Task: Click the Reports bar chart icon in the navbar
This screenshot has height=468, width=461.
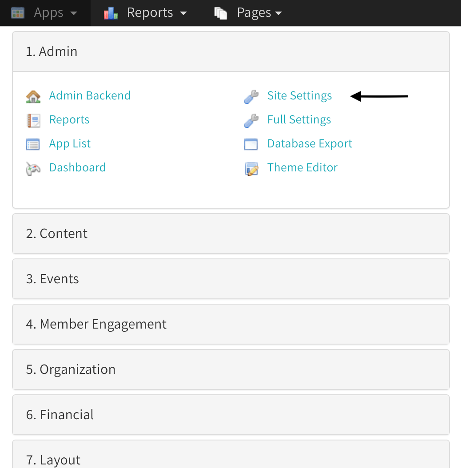Action: (110, 12)
